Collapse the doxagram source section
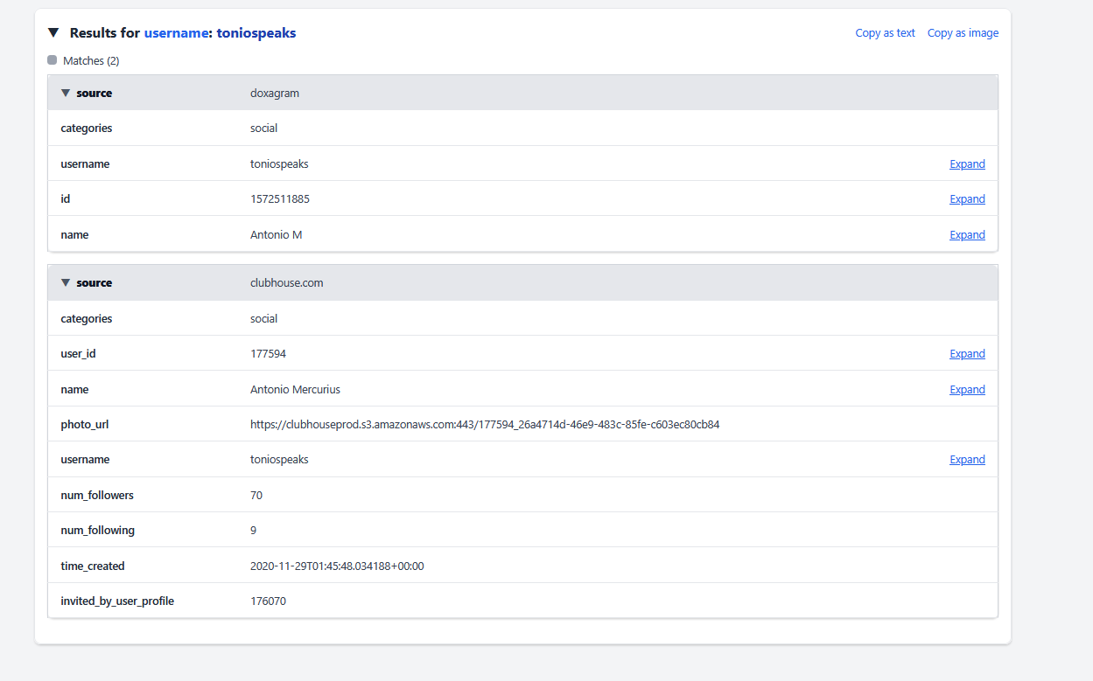Image resolution: width=1093 pixels, height=681 pixels. [x=66, y=93]
